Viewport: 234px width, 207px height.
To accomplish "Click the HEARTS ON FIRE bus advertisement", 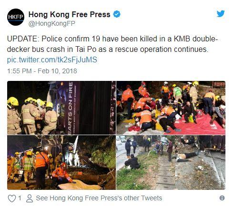I will tap(72, 108).
